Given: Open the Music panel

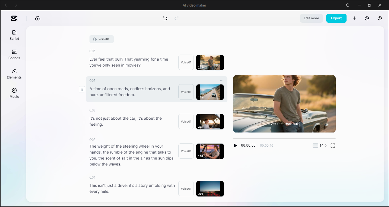Looking at the screenshot, I should 14,93.
